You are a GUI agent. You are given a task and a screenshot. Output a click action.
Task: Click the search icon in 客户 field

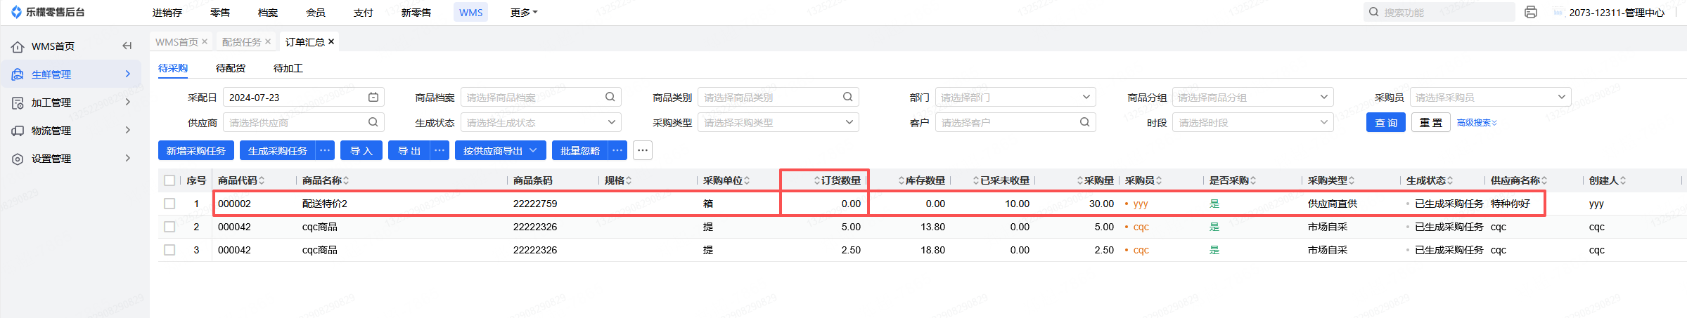click(x=1085, y=123)
